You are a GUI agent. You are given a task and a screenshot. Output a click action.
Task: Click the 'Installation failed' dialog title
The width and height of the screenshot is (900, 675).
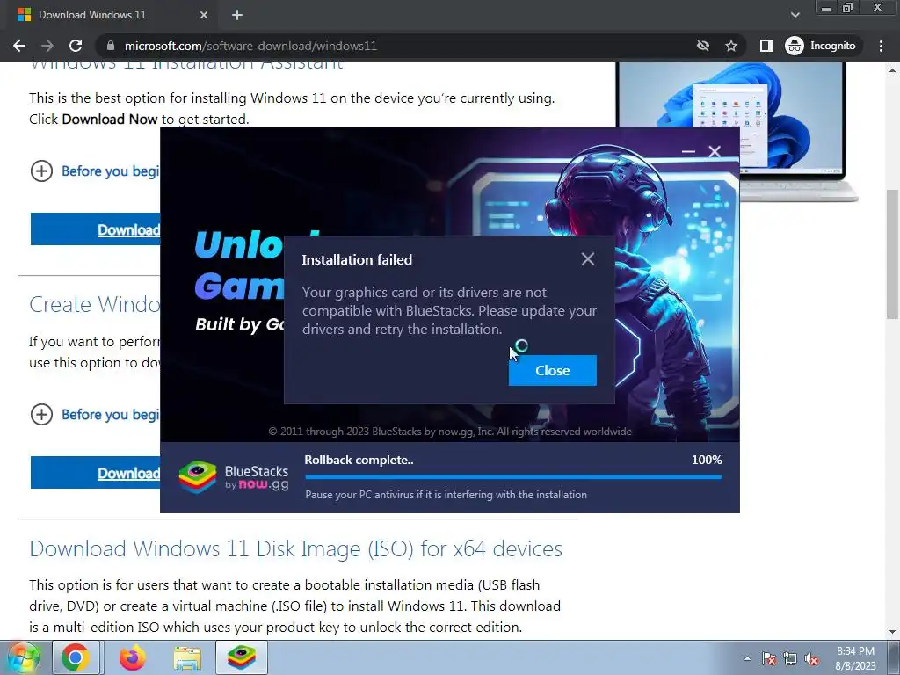pyautogui.click(x=357, y=259)
